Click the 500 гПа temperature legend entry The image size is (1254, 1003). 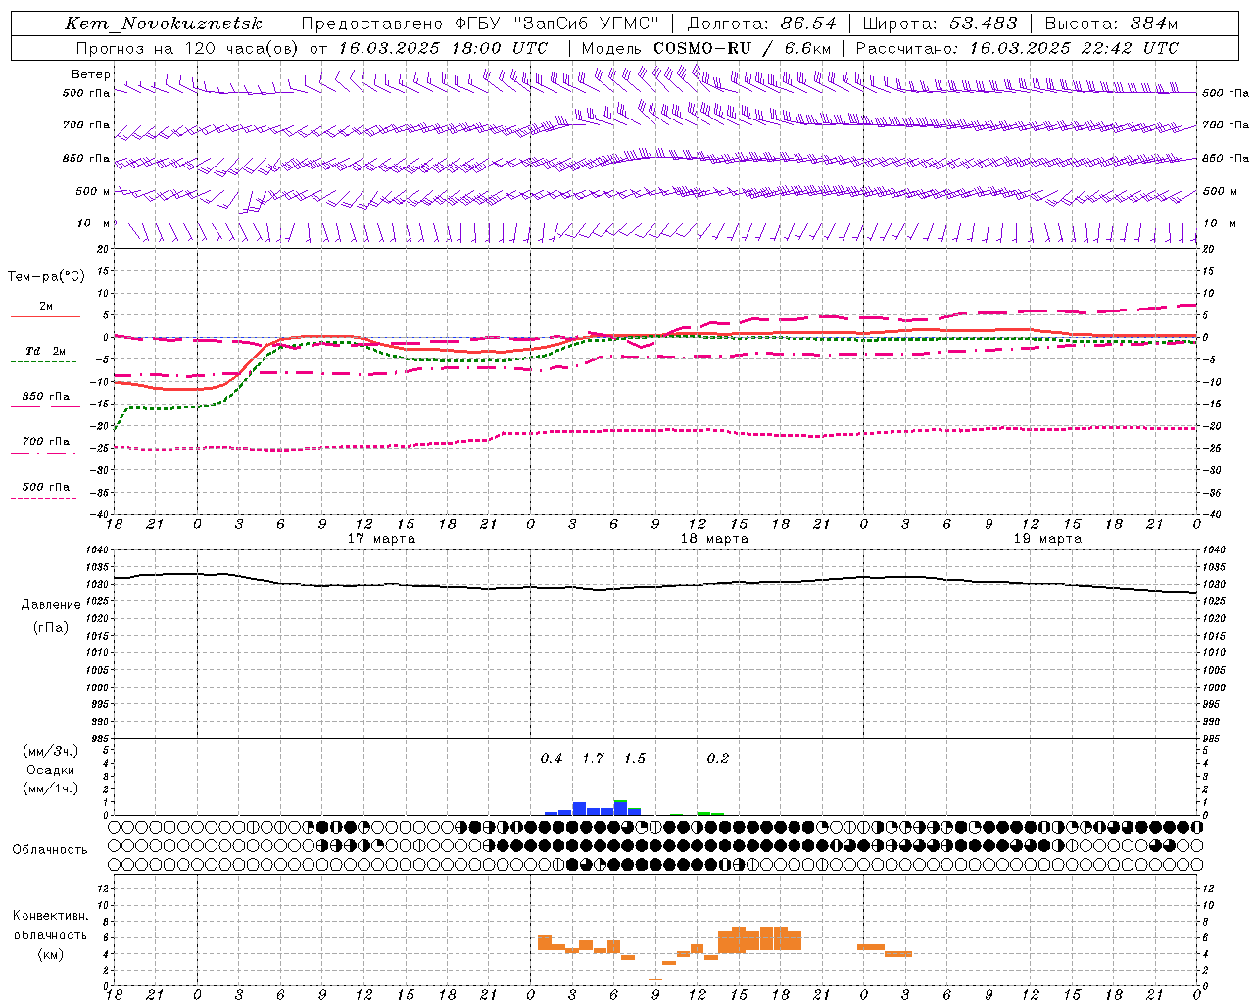coord(45,490)
